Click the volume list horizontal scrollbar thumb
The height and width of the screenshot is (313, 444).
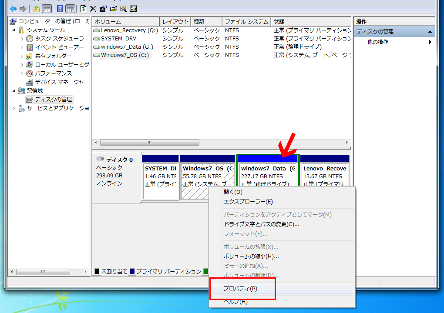point(150,143)
